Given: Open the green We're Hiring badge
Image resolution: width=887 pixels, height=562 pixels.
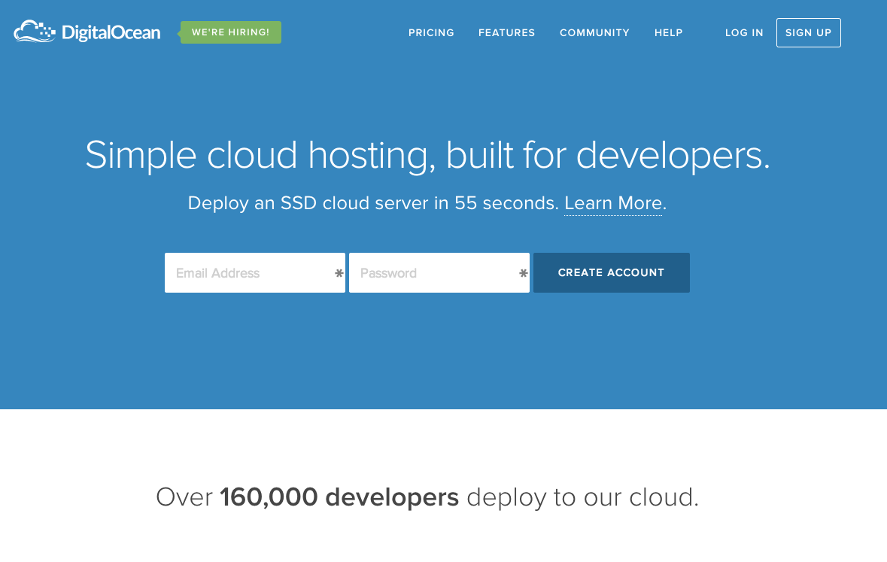Looking at the screenshot, I should point(231,32).
